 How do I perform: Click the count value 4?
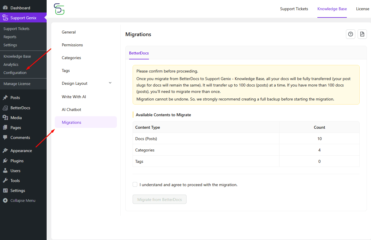click(x=319, y=150)
